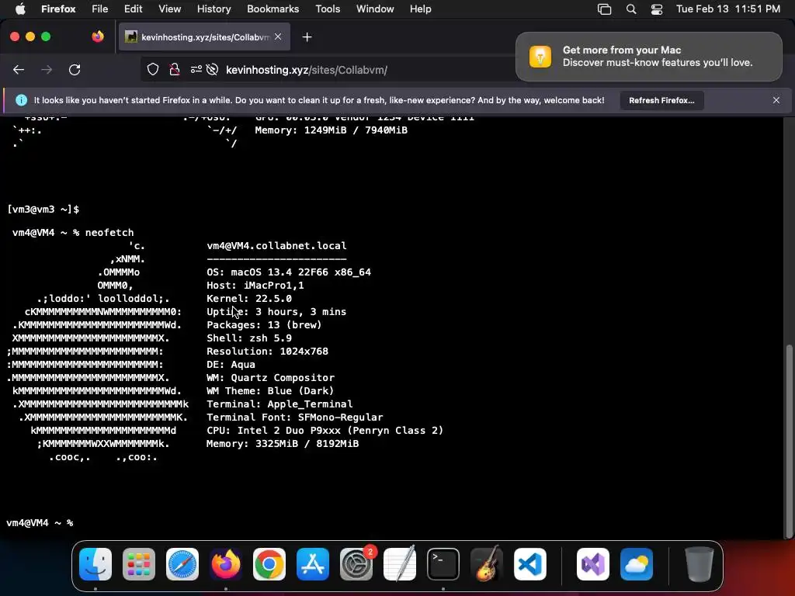Click the 'OS: macOS 13.4 22F66 x86_64' line
The width and height of the screenshot is (795, 596).
(289, 272)
